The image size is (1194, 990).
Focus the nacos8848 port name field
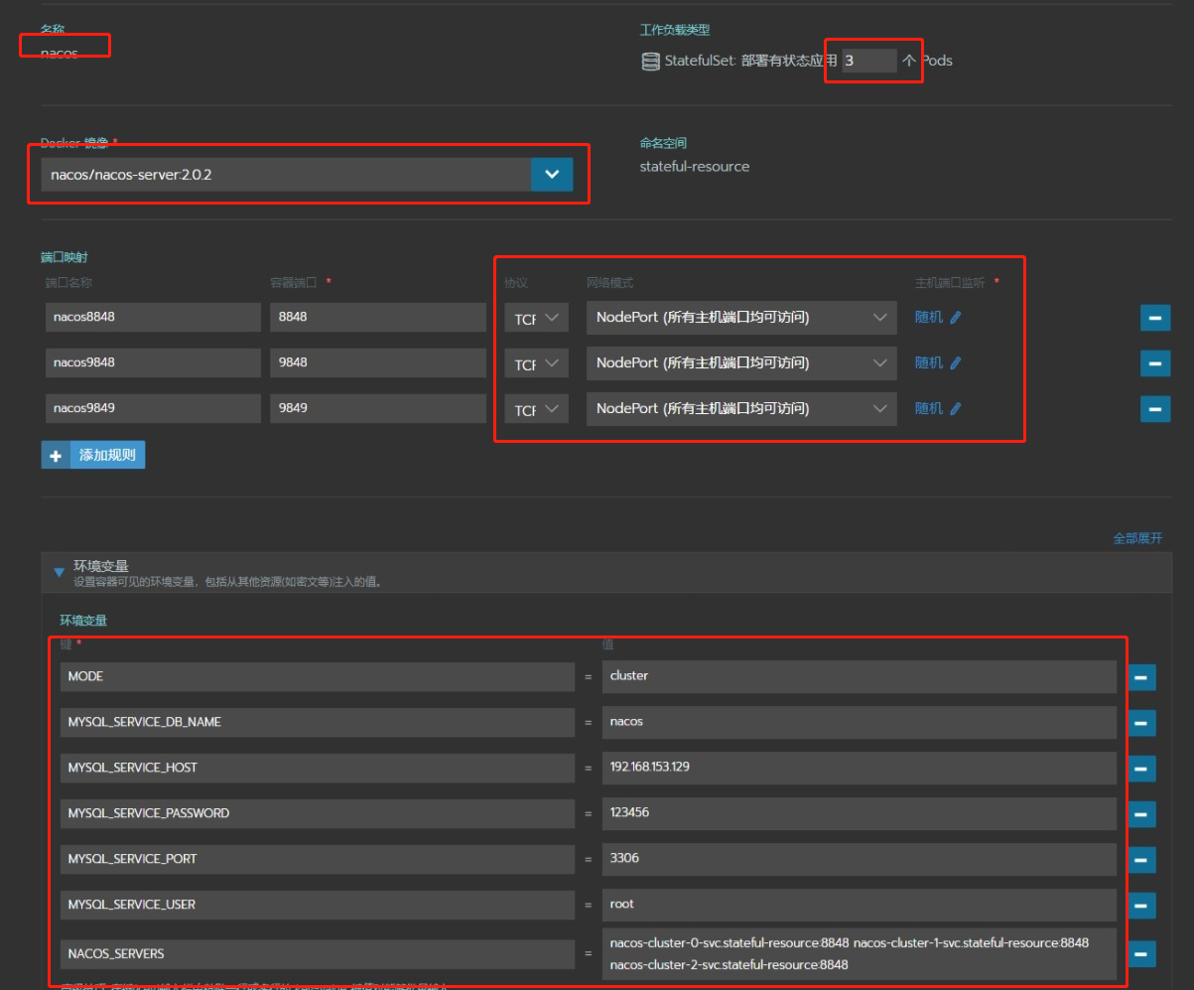click(154, 318)
